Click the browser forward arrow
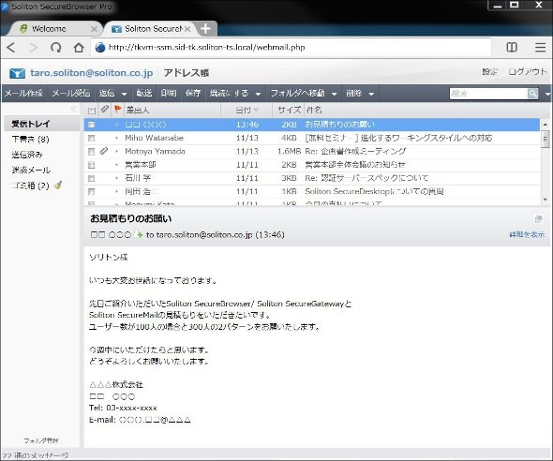 pos(34,47)
